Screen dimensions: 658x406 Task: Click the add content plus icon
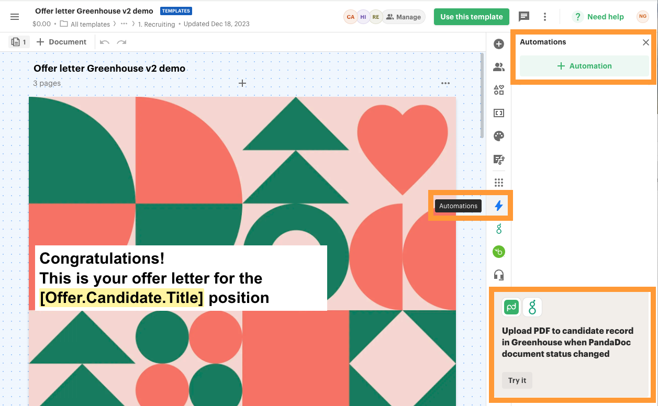coord(498,44)
